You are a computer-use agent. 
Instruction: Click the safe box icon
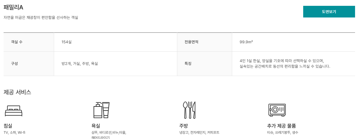pyautogui.click(x=277, y=110)
